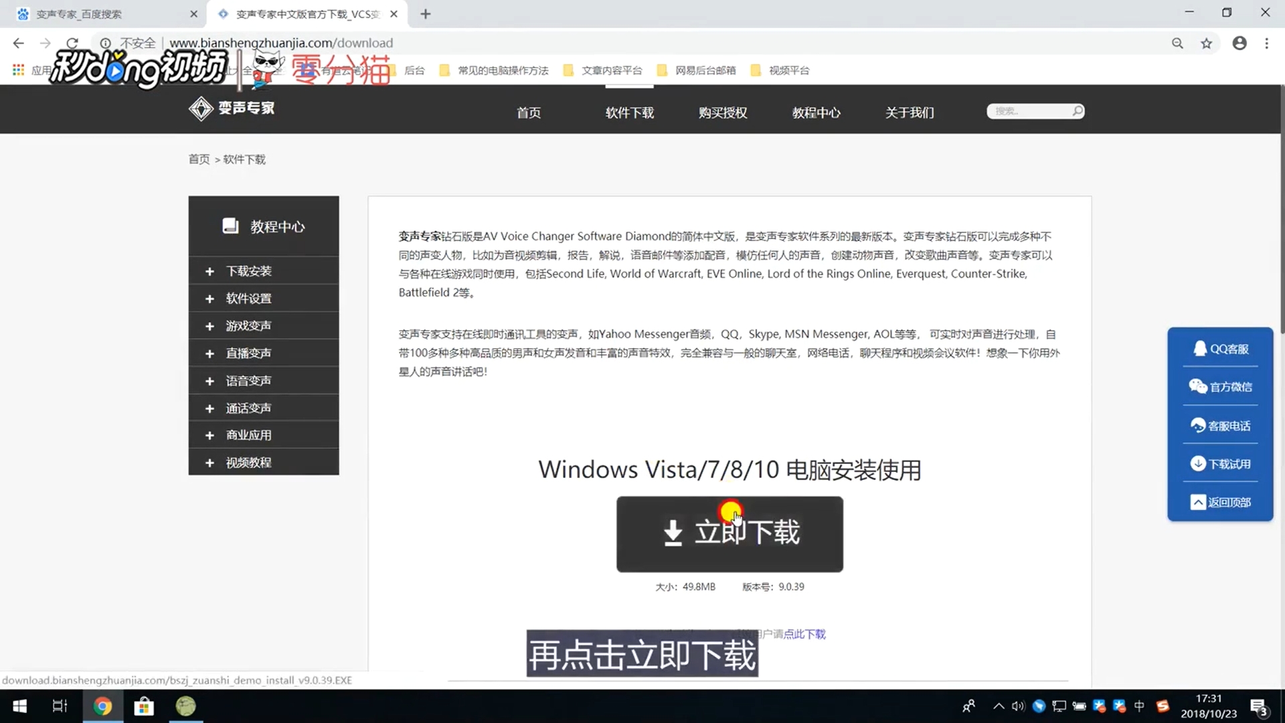
Task: Click the volume icon in system tray
Action: (1018, 706)
